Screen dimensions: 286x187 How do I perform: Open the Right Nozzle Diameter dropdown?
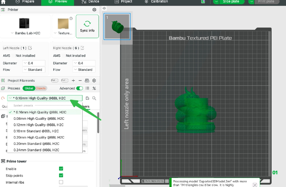(84, 63)
